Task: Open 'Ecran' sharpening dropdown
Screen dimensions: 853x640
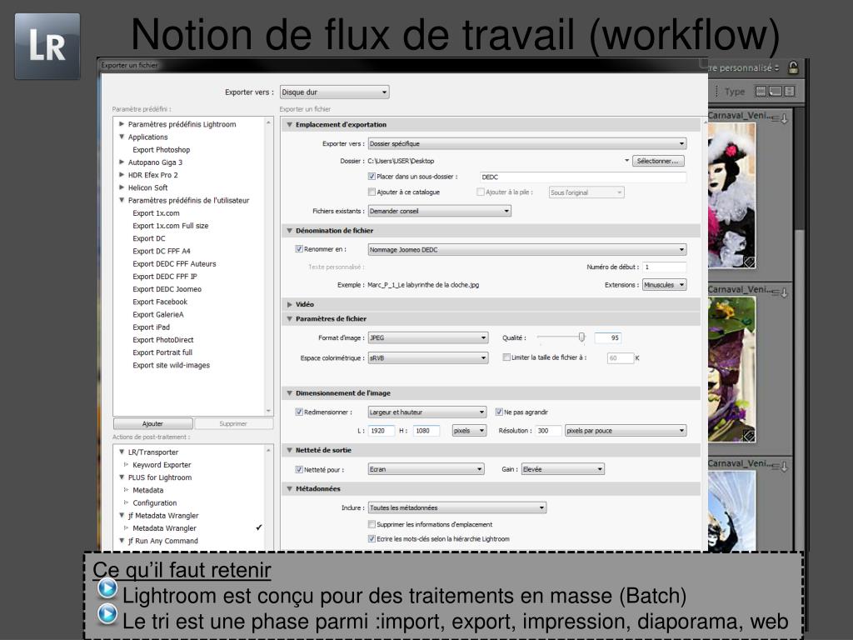Action: click(426, 469)
